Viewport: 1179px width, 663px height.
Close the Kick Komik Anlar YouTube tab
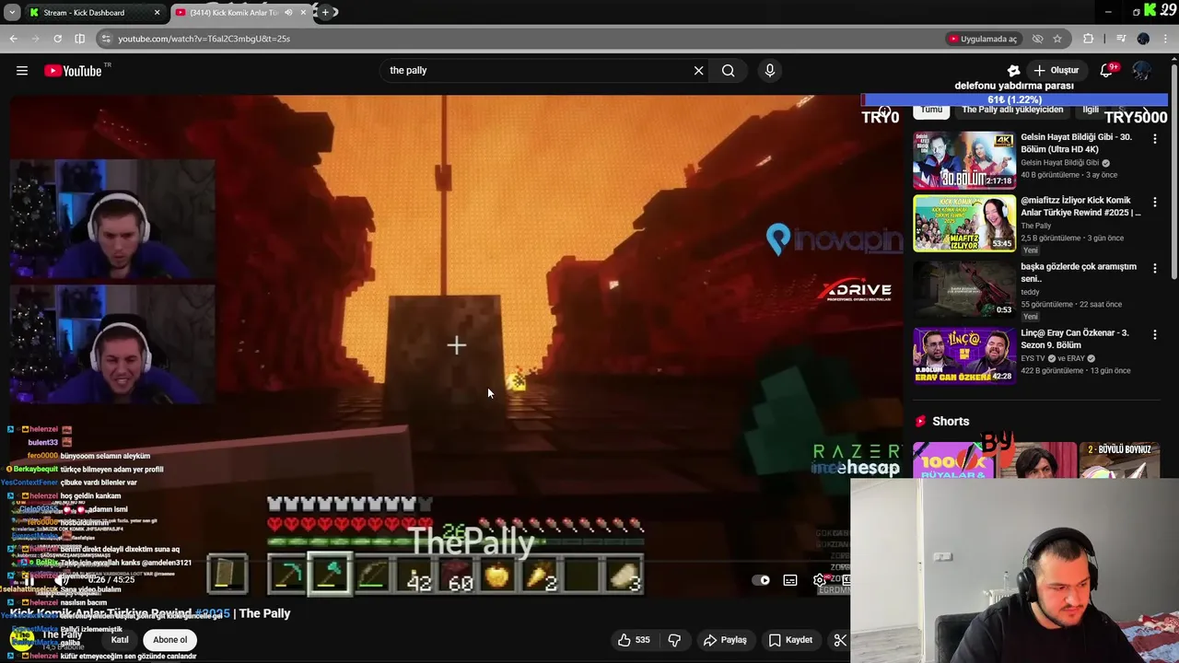(303, 13)
